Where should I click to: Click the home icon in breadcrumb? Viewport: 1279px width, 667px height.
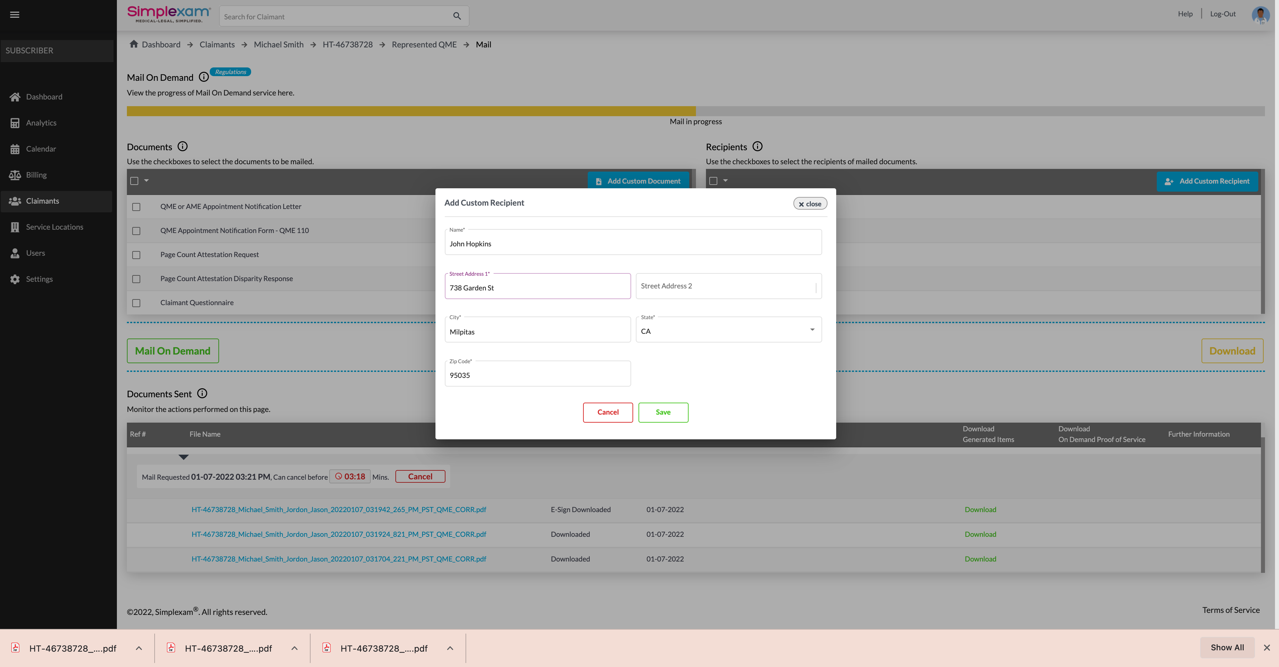[x=134, y=44]
